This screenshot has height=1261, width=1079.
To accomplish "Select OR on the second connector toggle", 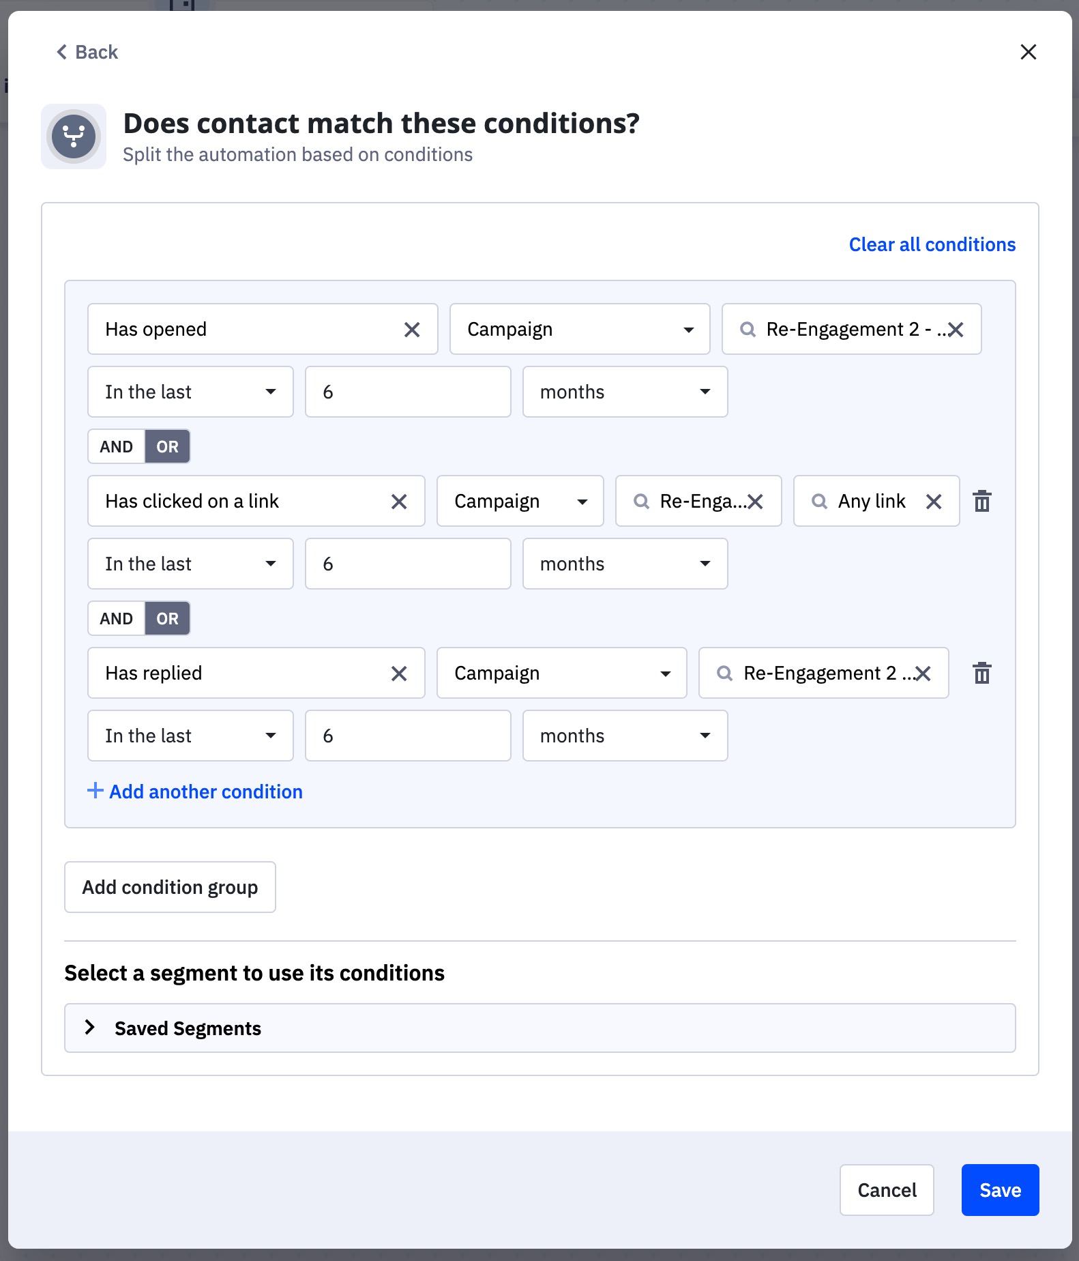I will (167, 618).
